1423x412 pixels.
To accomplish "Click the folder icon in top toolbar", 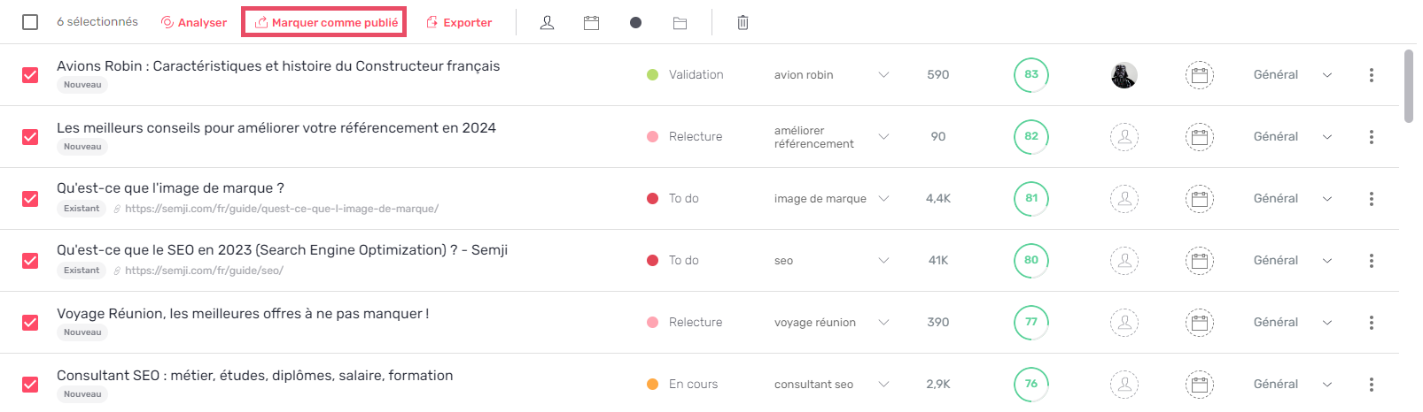I will click(680, 23).
